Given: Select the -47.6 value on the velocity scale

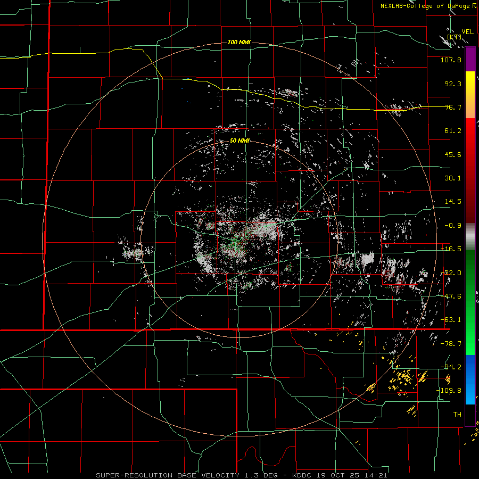Looking at the screenshot, I should 451,296.
